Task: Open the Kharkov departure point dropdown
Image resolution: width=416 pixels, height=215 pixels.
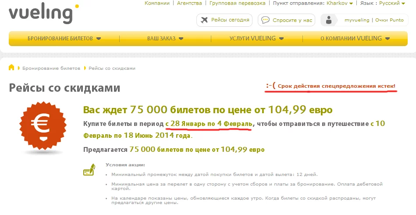Action: pos(340,3)
